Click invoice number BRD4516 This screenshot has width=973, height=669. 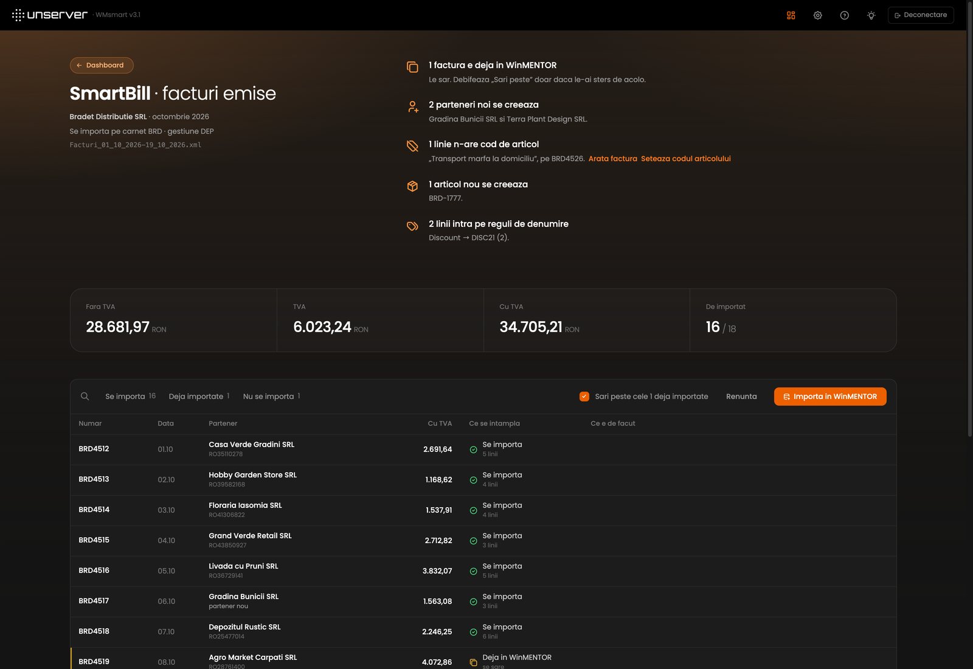(x=94, y=571)
